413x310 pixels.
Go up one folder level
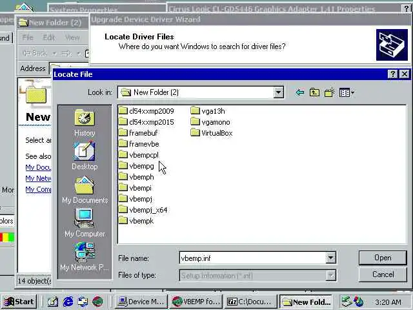click(314, 92)
